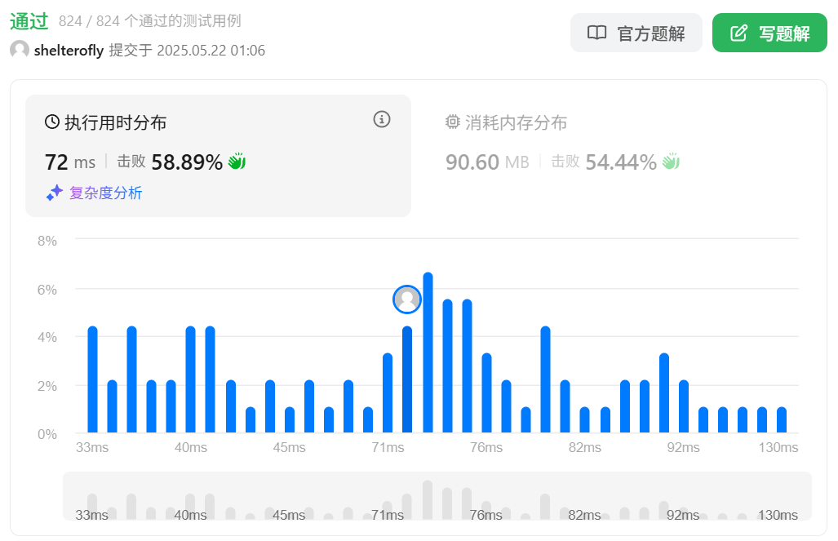Click the last bar above the 130ms label
838x541 pixels.
click(782, 419)
